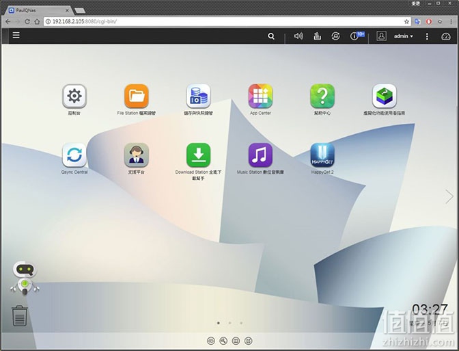Select first desktop page dot

219,323
